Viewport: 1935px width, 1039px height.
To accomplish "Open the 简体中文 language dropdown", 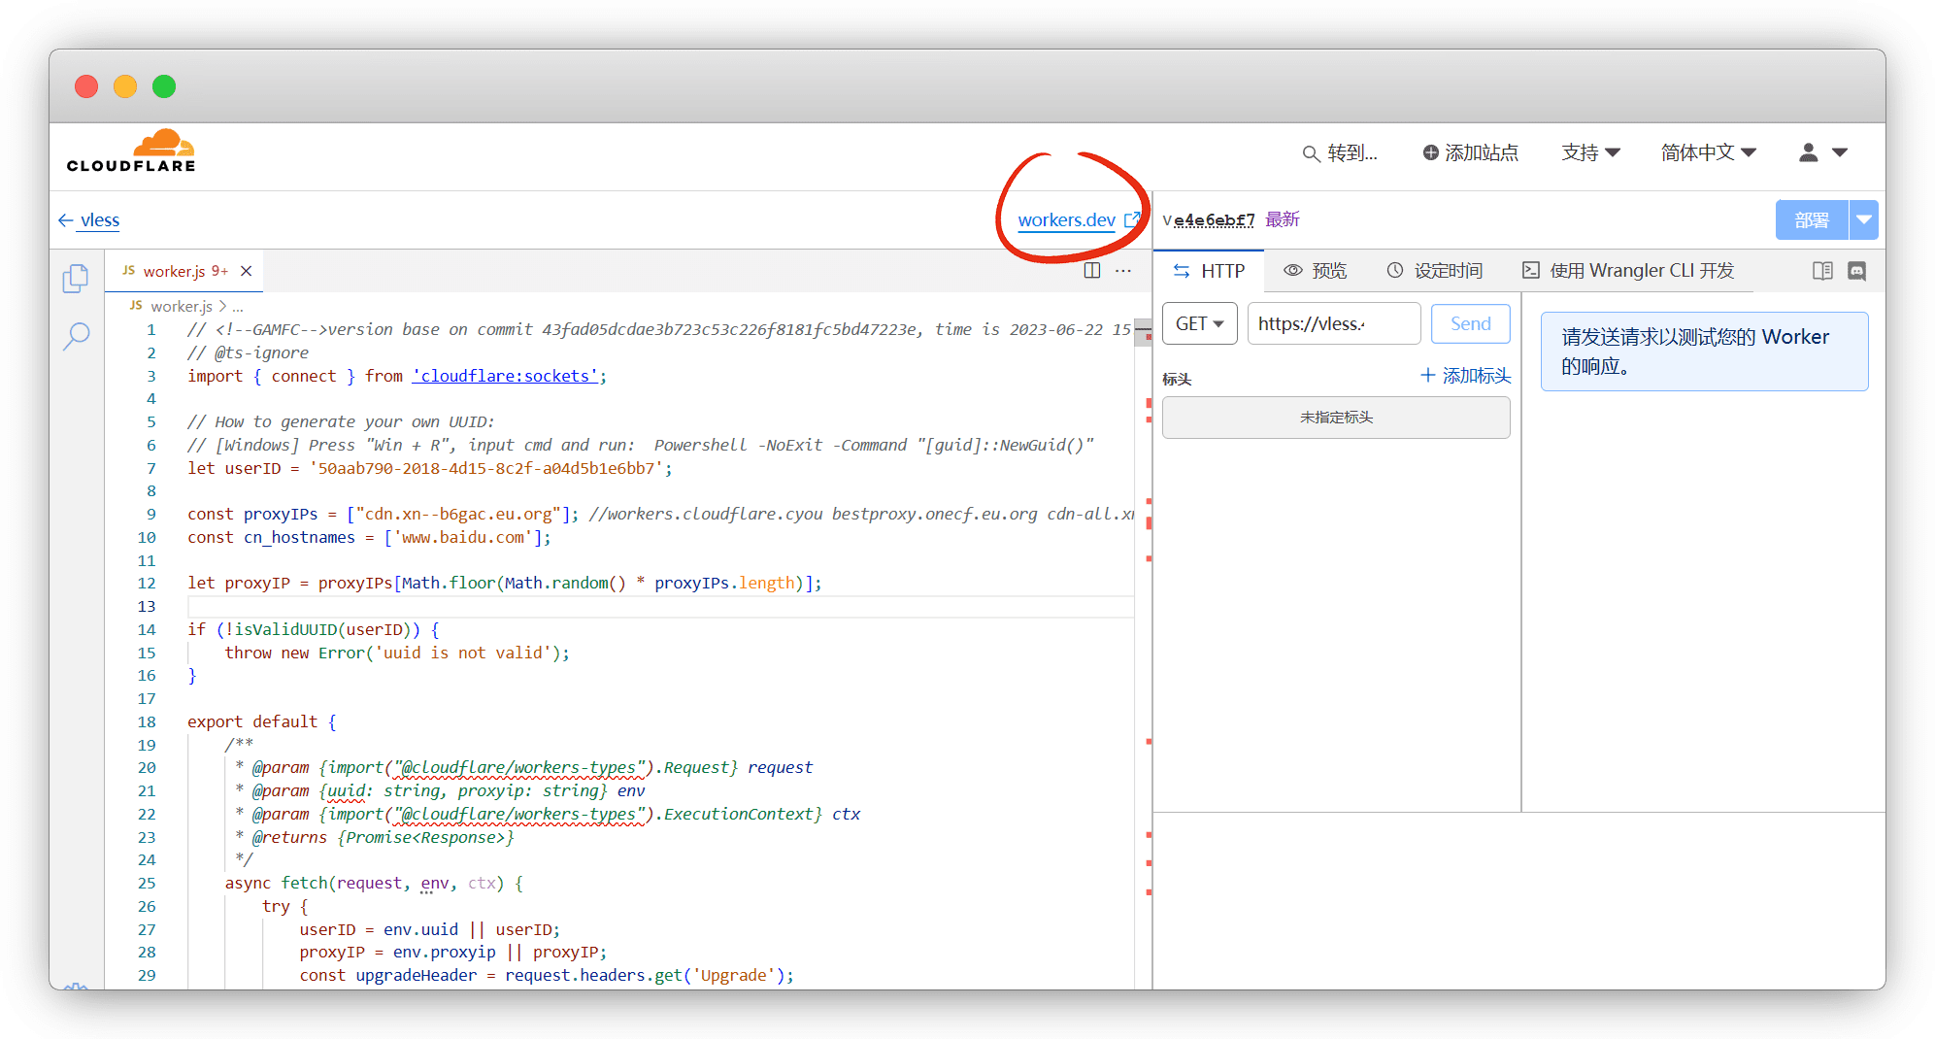I will point(1708,153).
